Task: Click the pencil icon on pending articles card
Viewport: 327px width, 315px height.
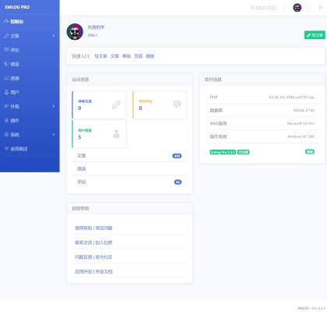Action: pos(116,104)
